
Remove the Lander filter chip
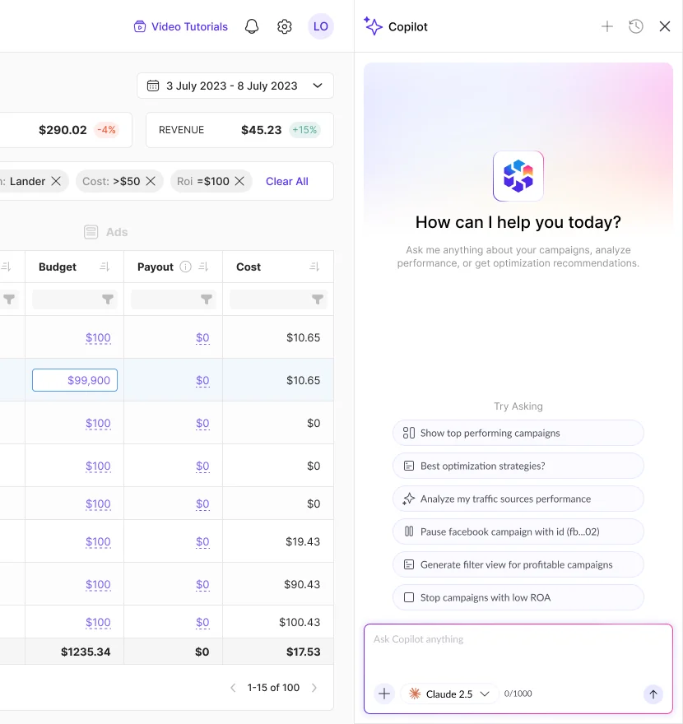[56, 181]
